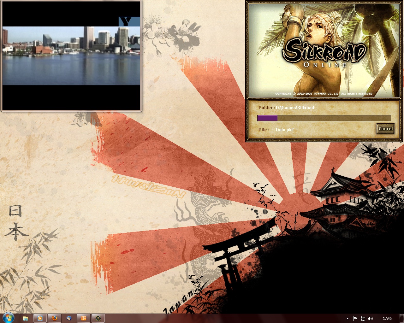Click the Y logo in the video window
This screenshot has width=404, height=323.
126,22
